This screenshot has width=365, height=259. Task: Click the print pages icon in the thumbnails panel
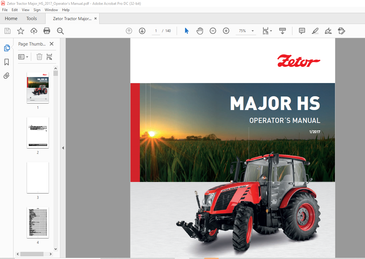[49, 57]
